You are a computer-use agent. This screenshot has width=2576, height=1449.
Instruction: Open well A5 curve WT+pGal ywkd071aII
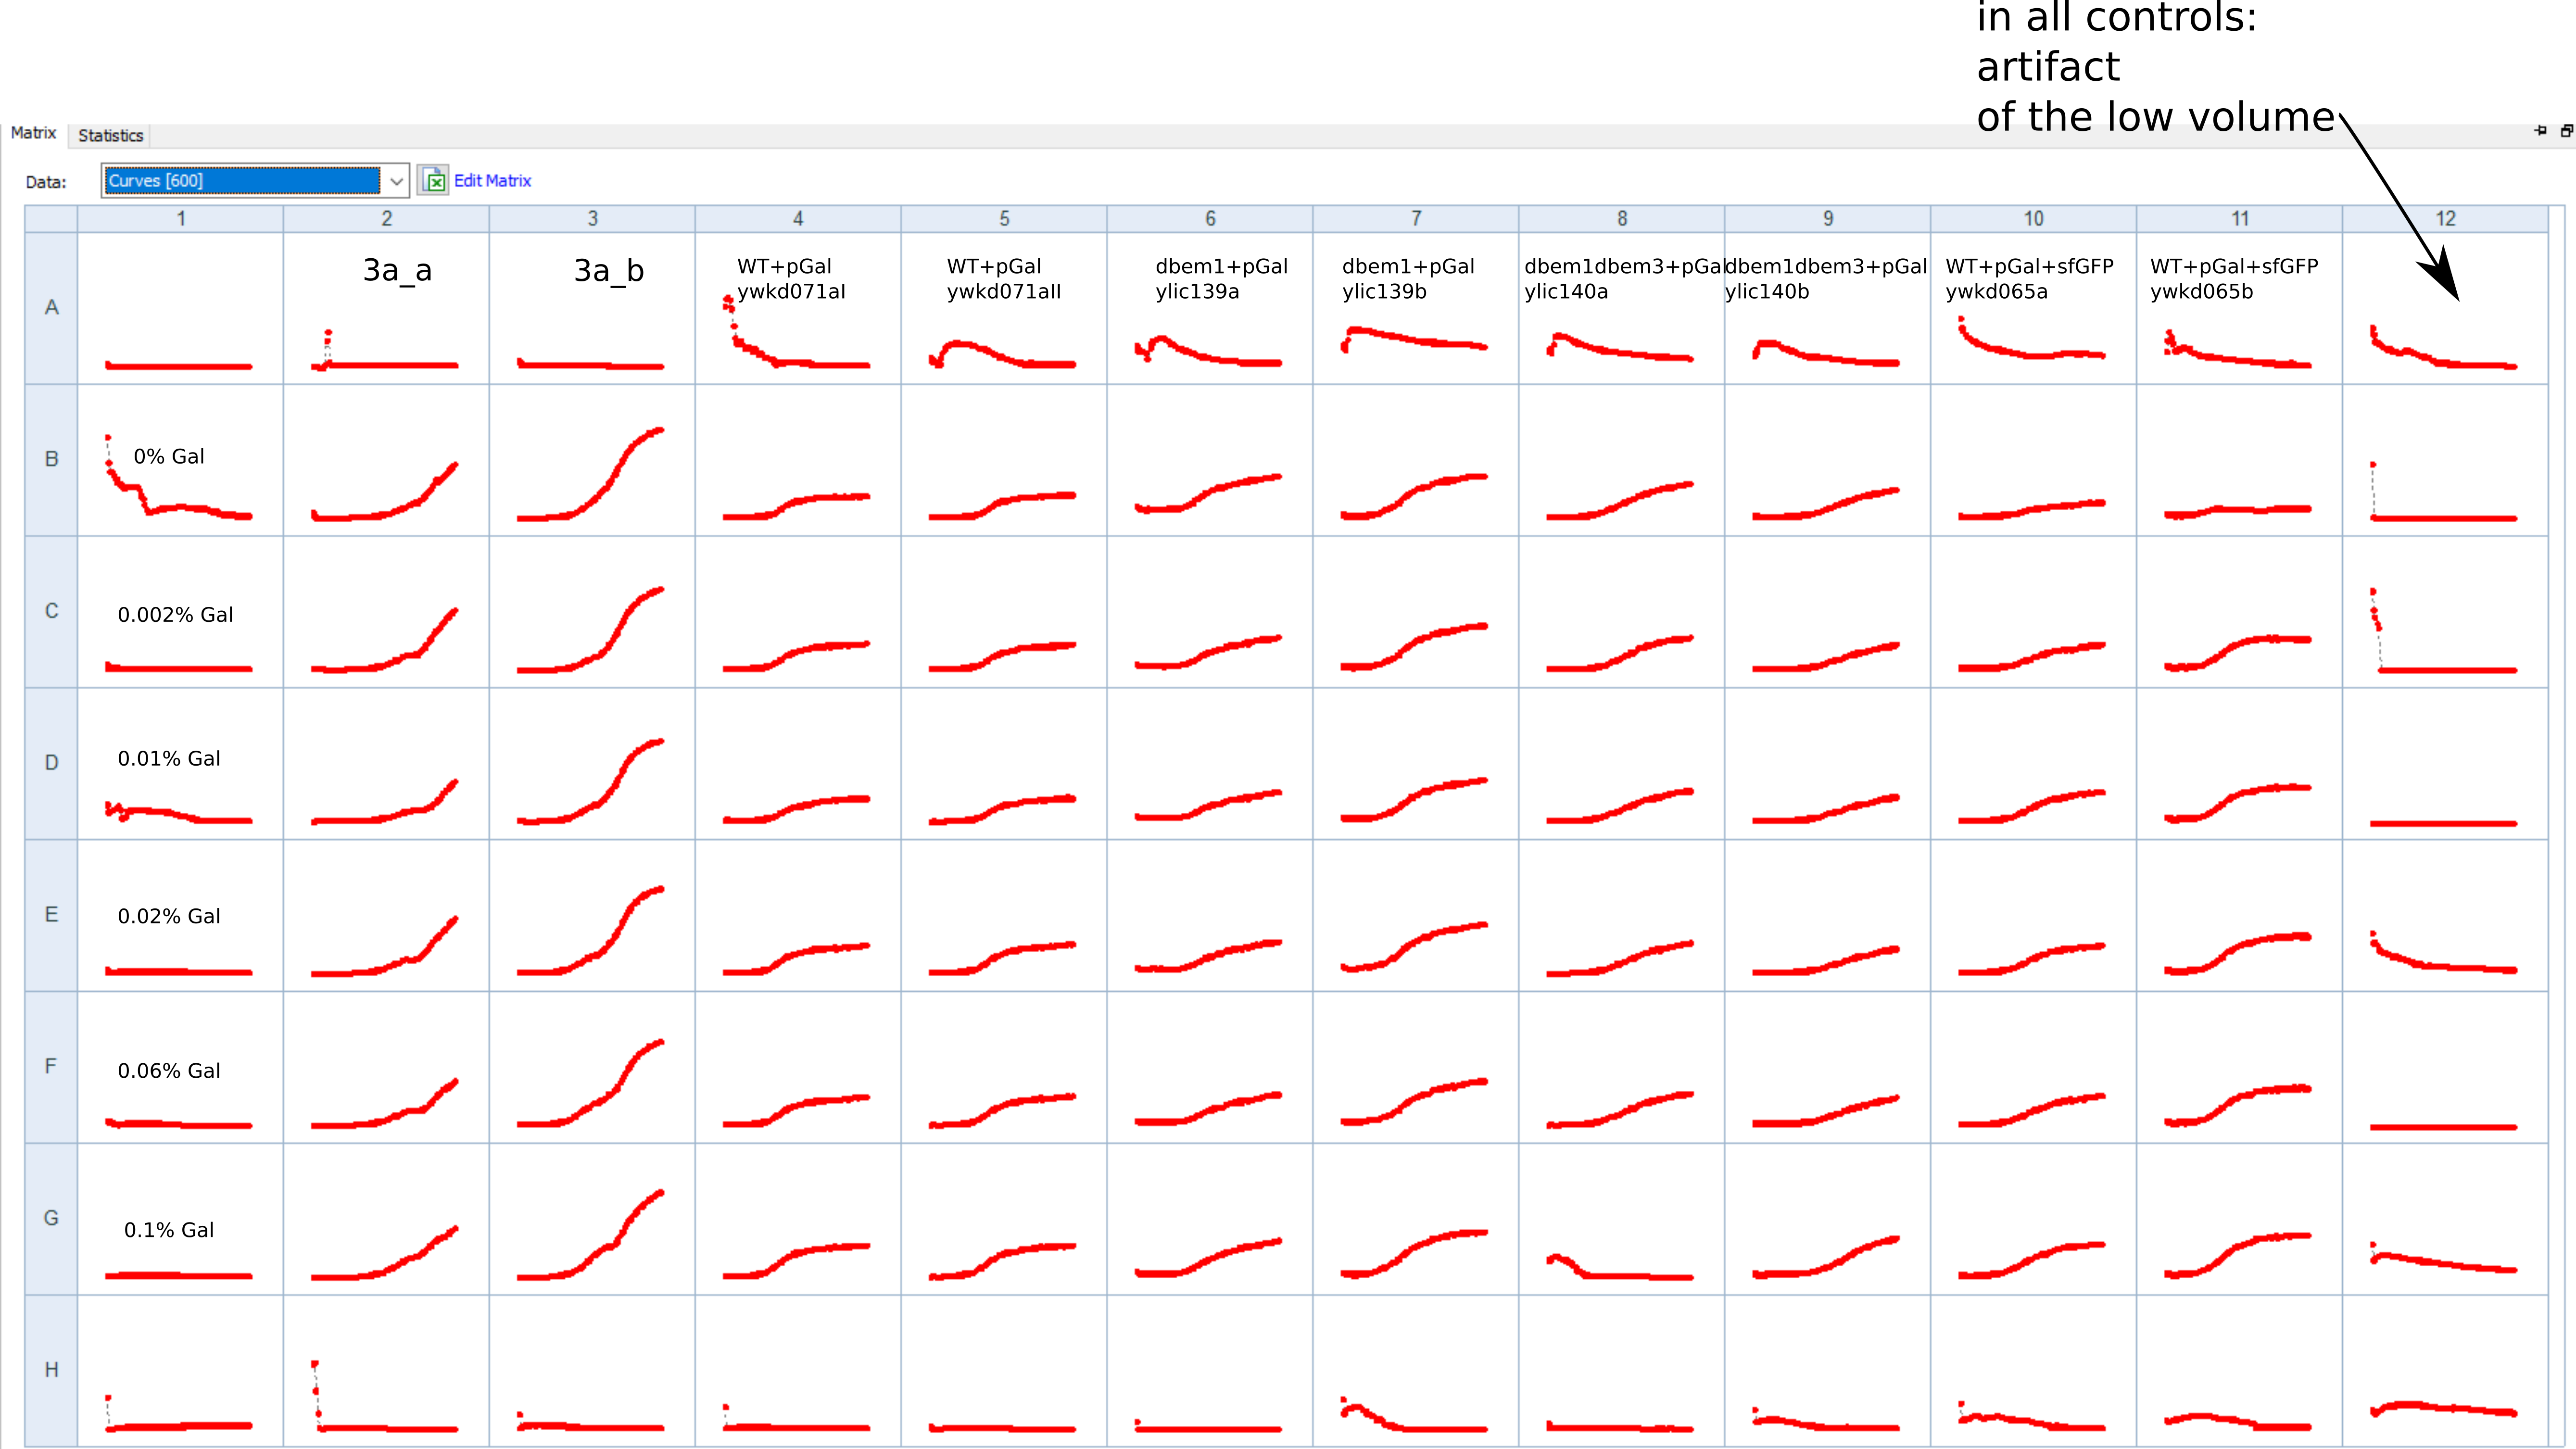[1004, 308]
